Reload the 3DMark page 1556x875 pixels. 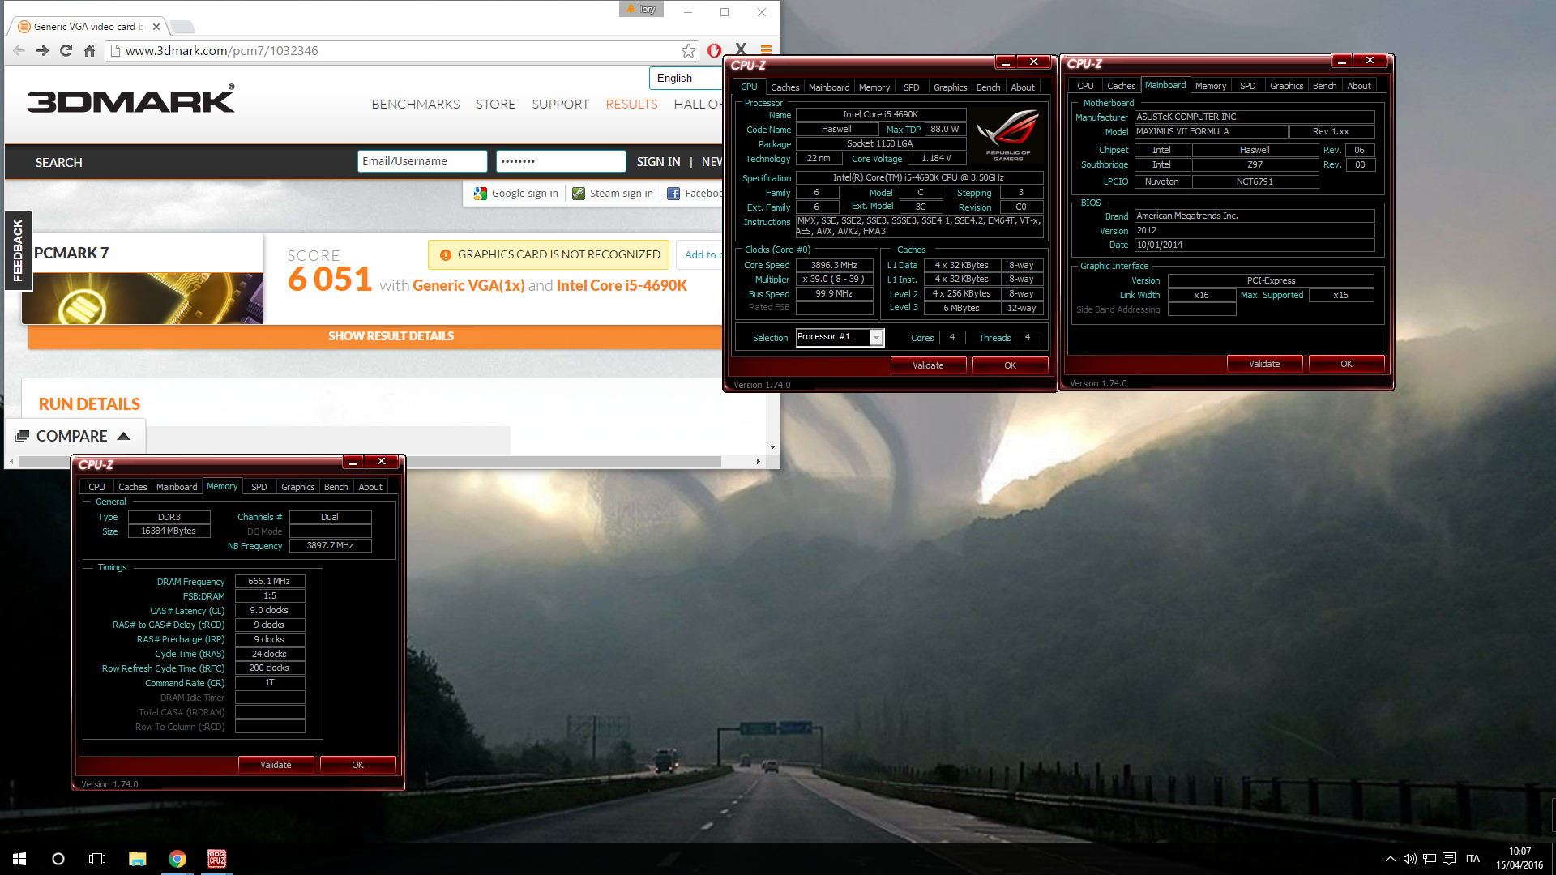(x=66, y=50)
